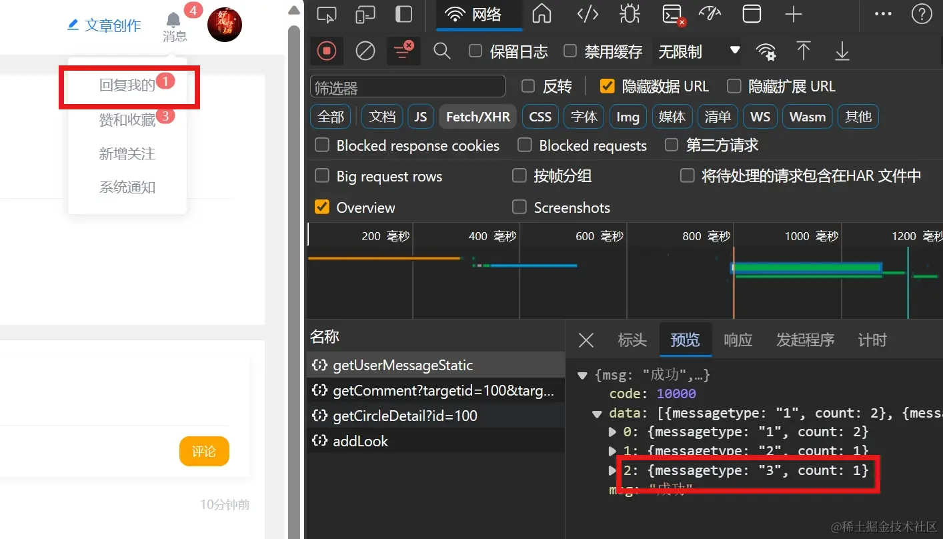Viewport: 943px width, 539px height.
Task: Open the Sources bug icon tab
Action: point(629,14)
